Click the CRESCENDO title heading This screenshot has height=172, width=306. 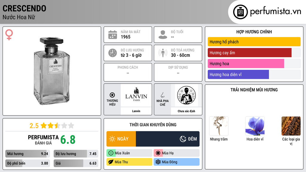pos(25,8)
